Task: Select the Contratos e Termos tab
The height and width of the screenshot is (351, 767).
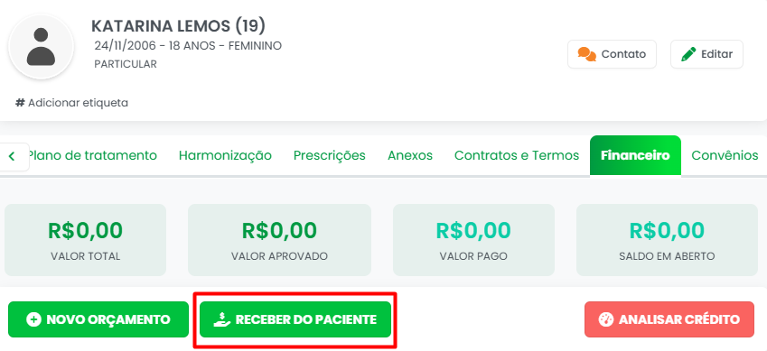Action: [517, 155]
